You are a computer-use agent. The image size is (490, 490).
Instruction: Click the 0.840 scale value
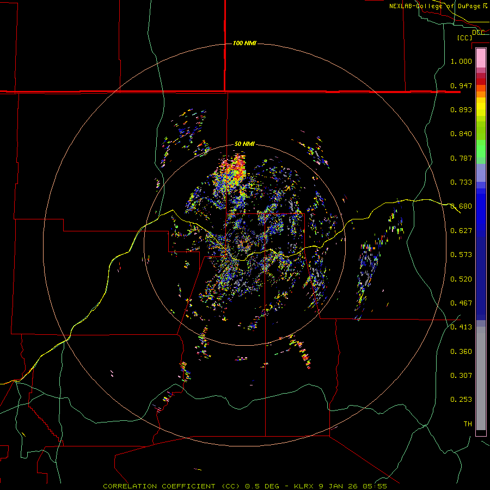point(461,134)
